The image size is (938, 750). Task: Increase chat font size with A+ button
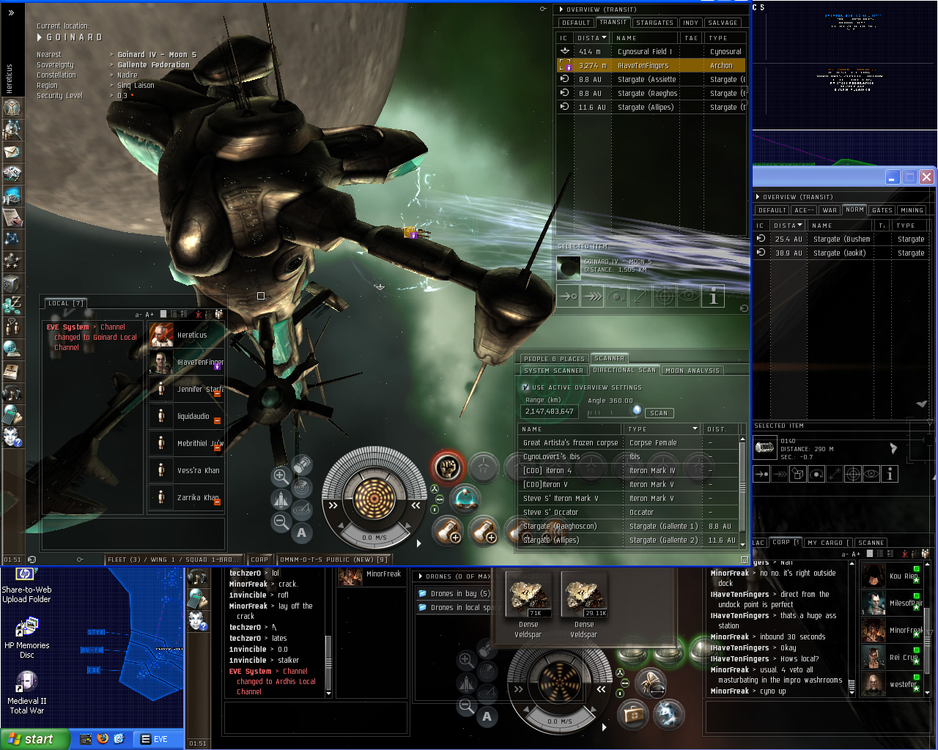coord(150,315)
